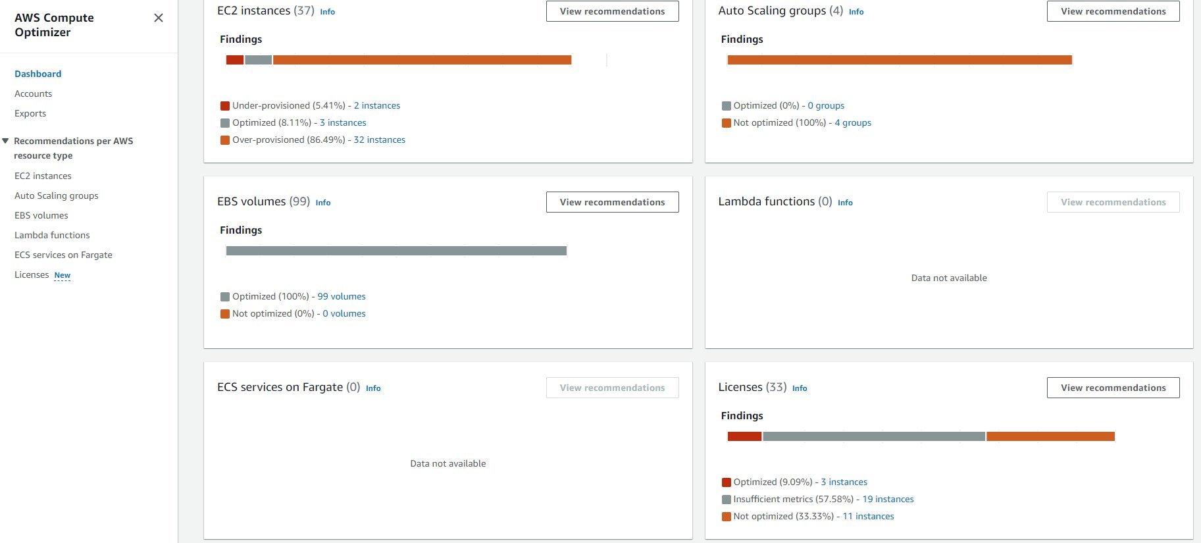The height and width of the screenshot is (543, 1201).
Task: View recommendations for EC2 instances
Action: pos(613,11)
